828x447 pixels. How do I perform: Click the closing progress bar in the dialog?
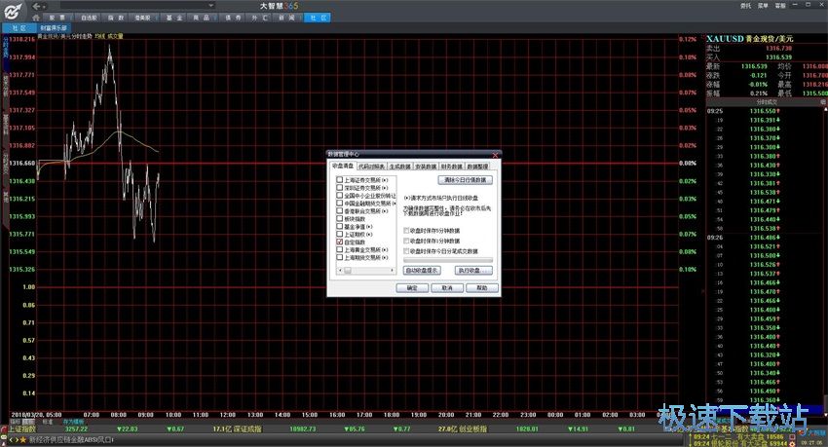pyautogui.click(x=448, y=260)
